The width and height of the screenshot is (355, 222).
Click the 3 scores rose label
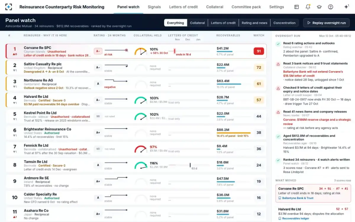coord(343,180)
